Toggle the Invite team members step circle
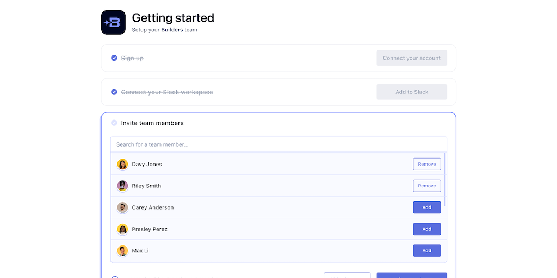 coord(114,123)
